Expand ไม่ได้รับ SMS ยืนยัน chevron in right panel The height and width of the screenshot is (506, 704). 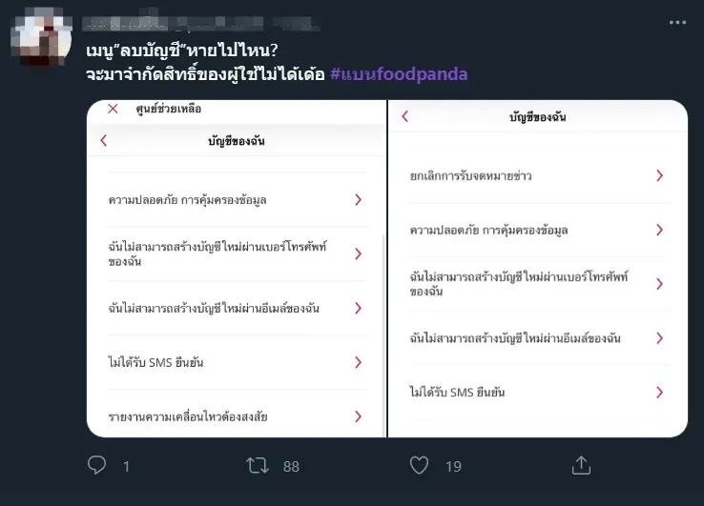659,392
